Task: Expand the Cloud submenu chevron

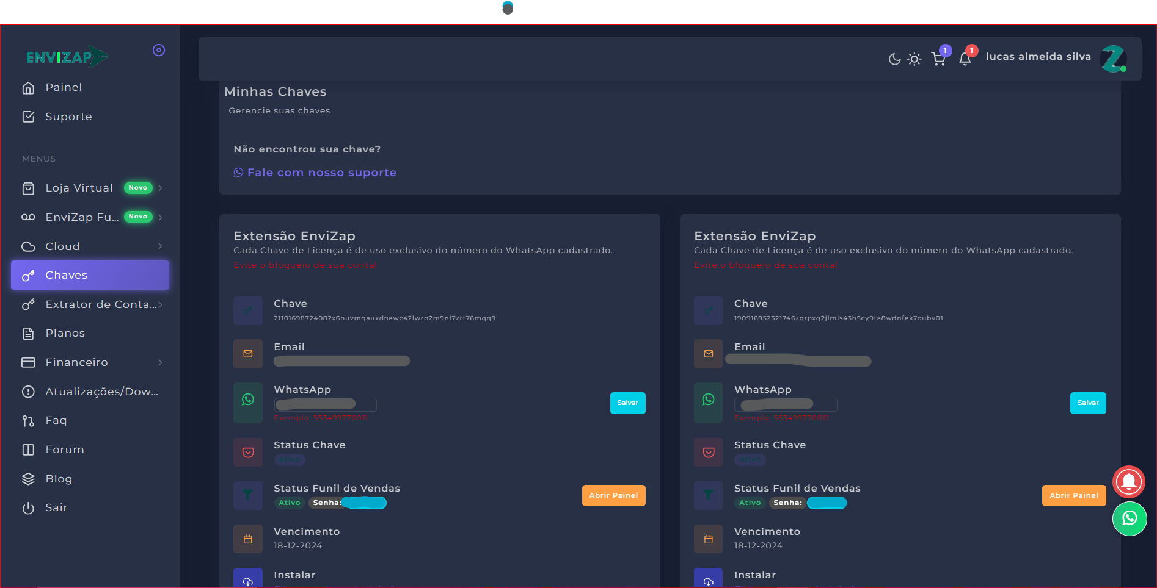Action: (x=160, y=246)
